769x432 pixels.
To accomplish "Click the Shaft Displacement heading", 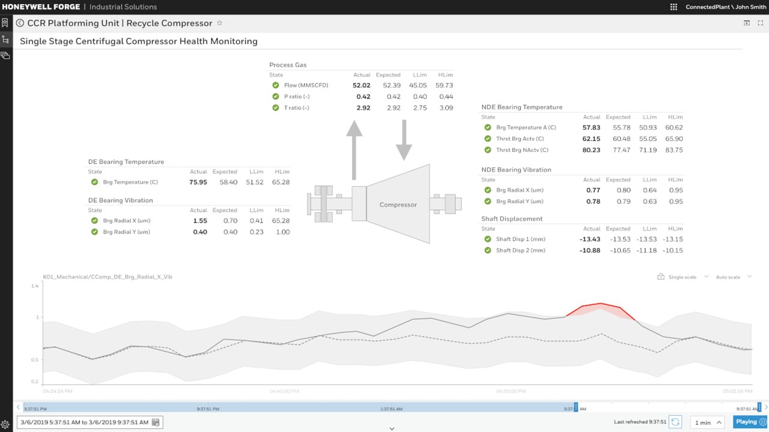I will tap(512, 219).
